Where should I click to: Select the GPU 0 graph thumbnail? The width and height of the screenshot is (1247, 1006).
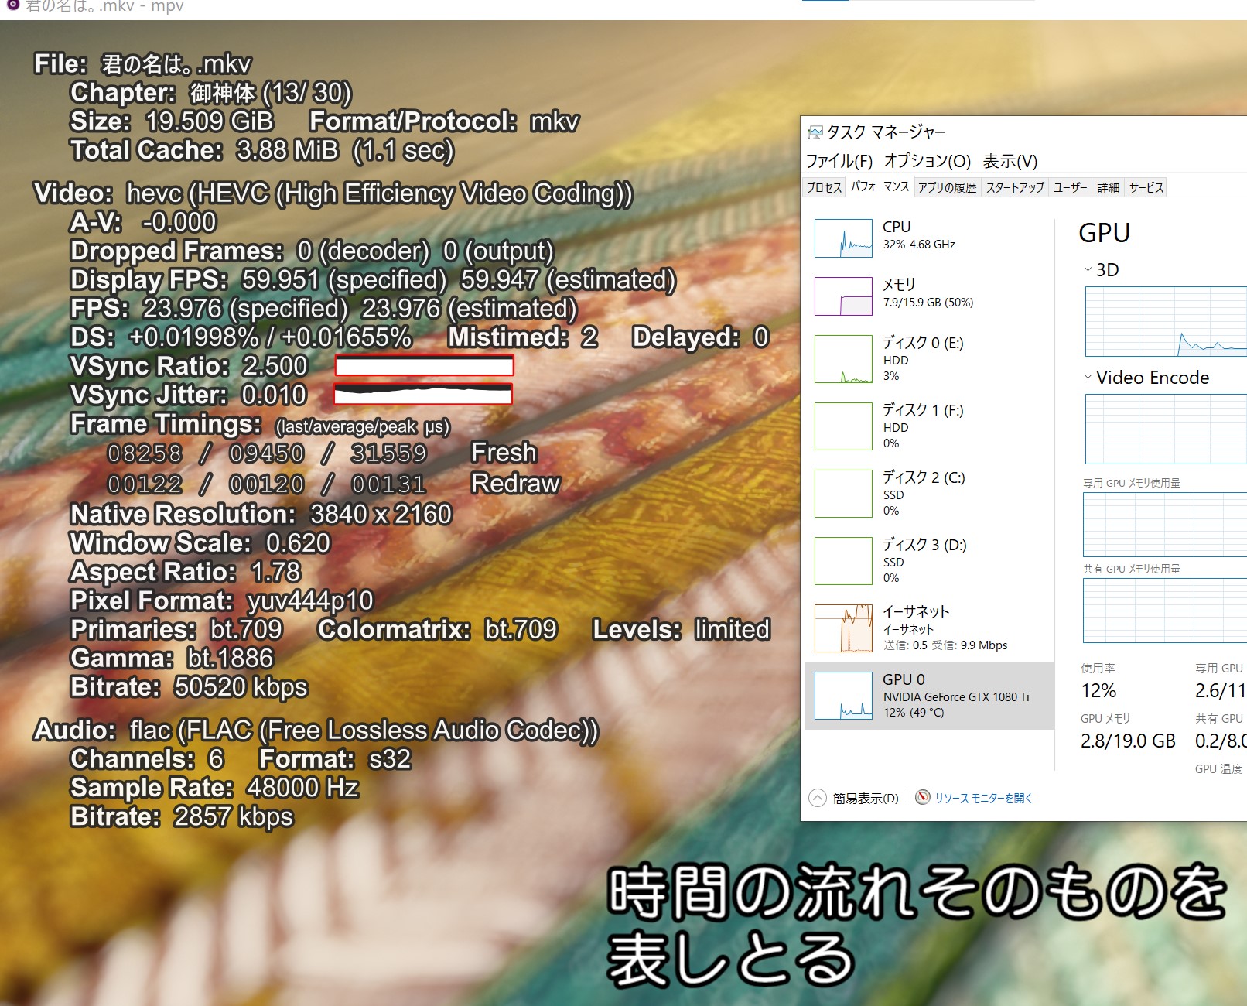pyautogui.click(x=843, y=696)
